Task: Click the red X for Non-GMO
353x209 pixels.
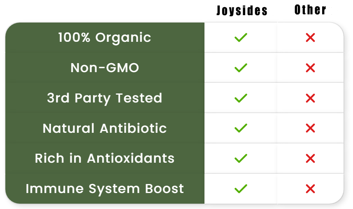Action: pos(310,68)
